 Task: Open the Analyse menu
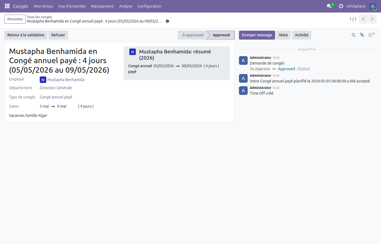click(125, 6)
